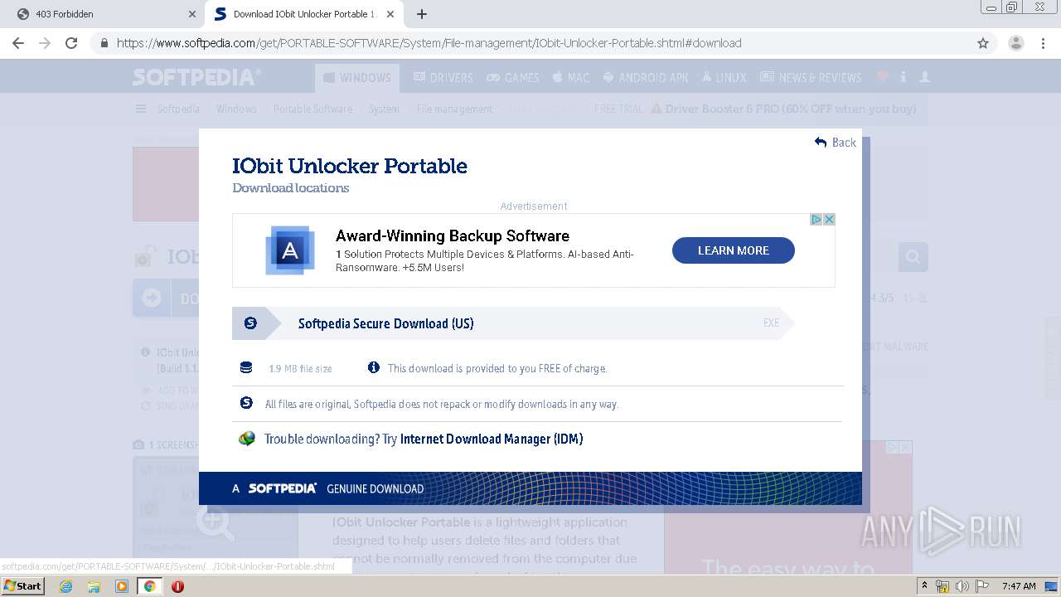This screenshot has width=1061, height=597.
Task: Launch Internet Explorer from the taskbar
Action: pyautogui.click(x=65, y=586)
